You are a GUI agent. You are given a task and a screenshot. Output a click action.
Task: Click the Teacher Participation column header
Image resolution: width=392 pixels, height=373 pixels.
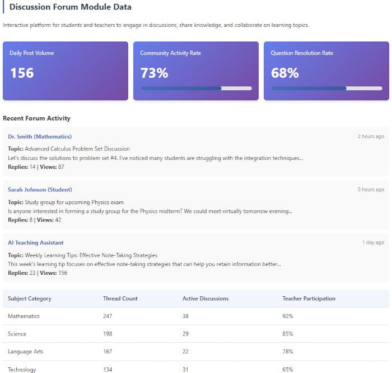click(x=309, y=298)
